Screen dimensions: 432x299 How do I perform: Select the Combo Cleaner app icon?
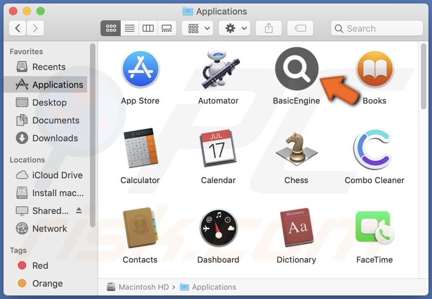pyautogui.click(x=373, y=149)
